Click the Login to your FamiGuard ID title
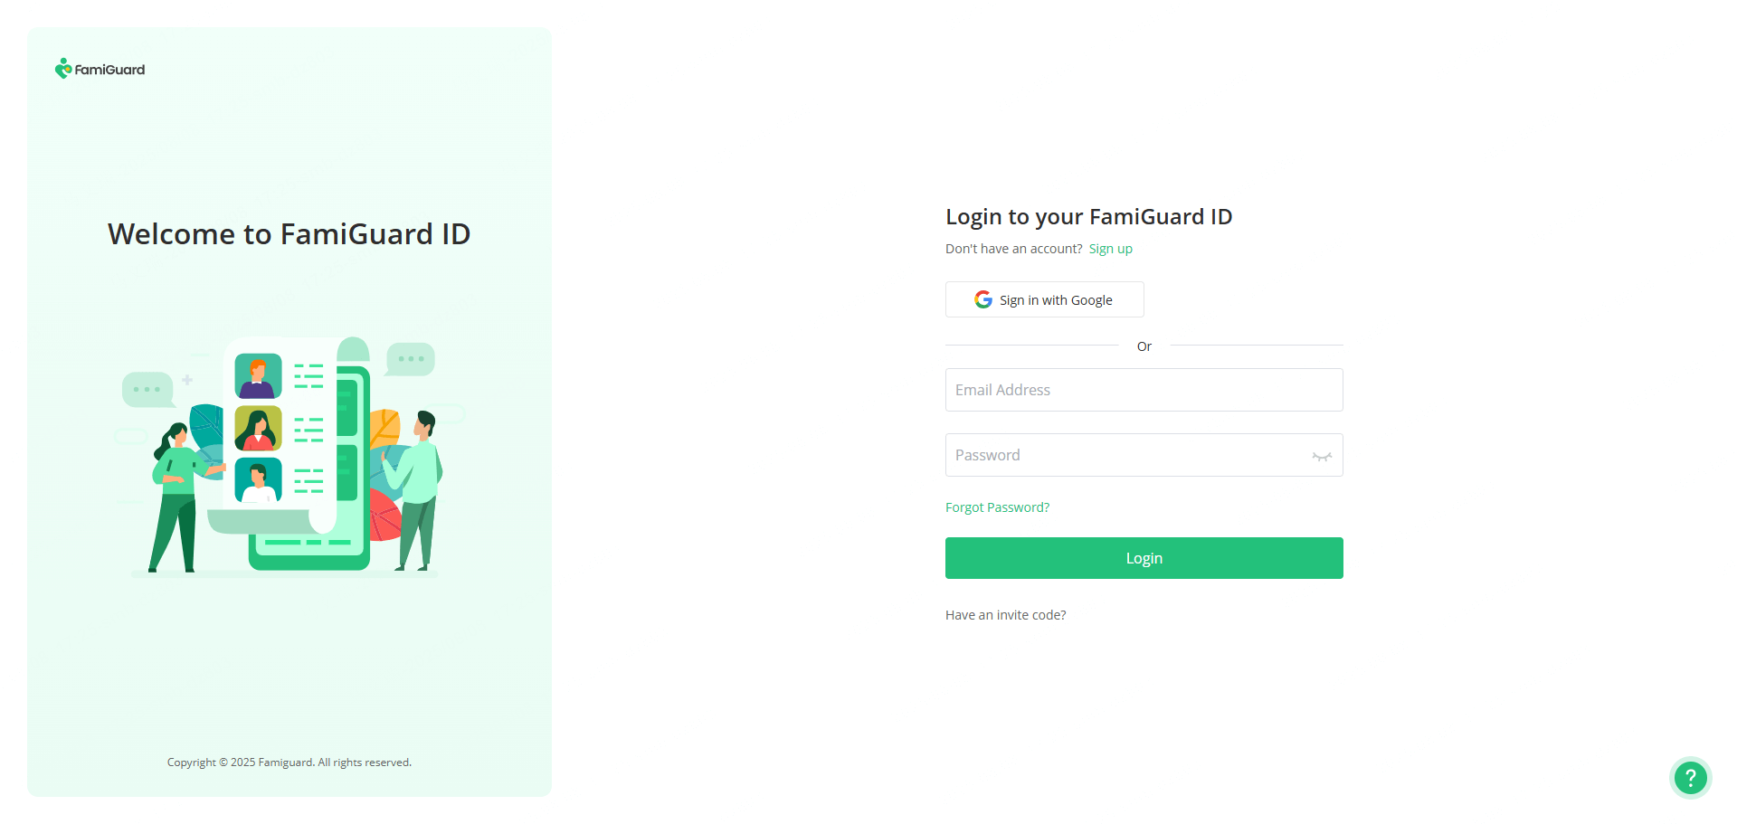 click(x=1088, y=217)
